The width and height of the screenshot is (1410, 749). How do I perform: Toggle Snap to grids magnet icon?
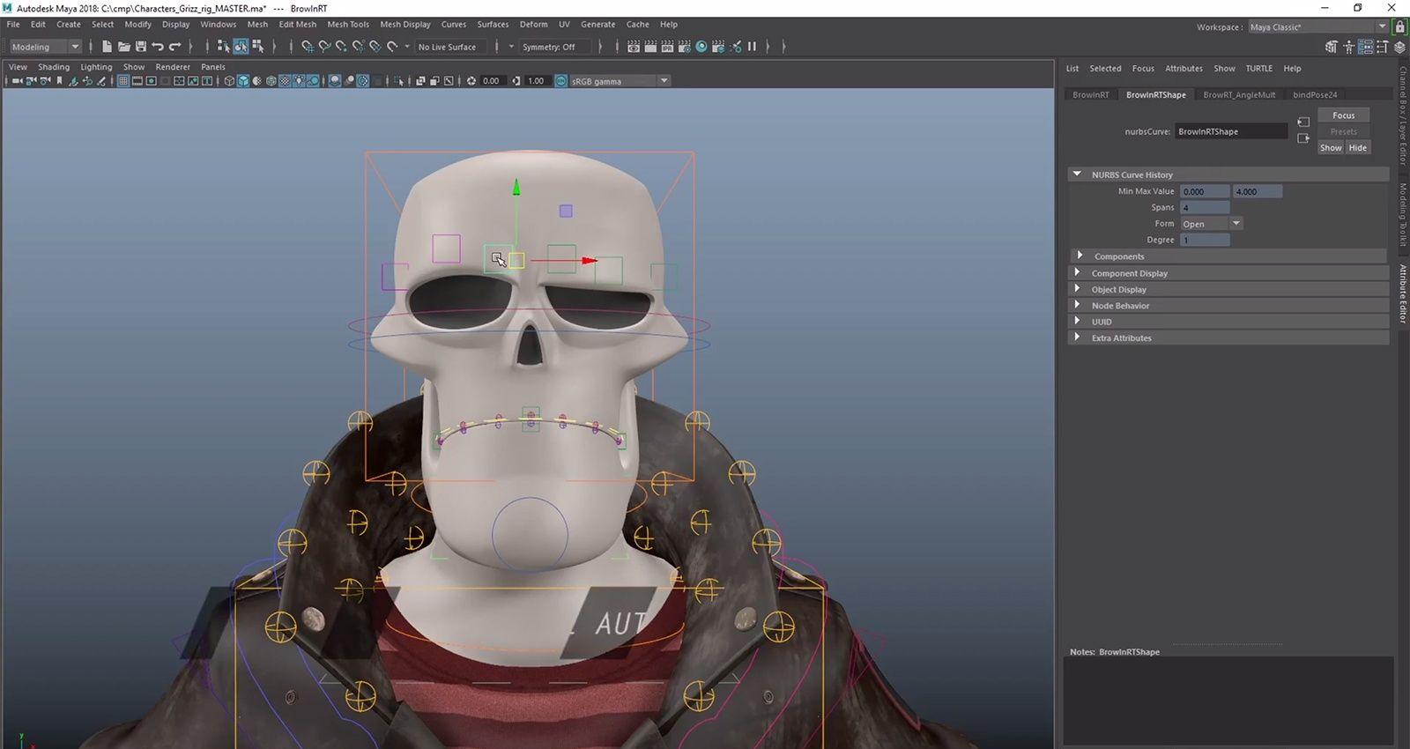coord(307,47)
